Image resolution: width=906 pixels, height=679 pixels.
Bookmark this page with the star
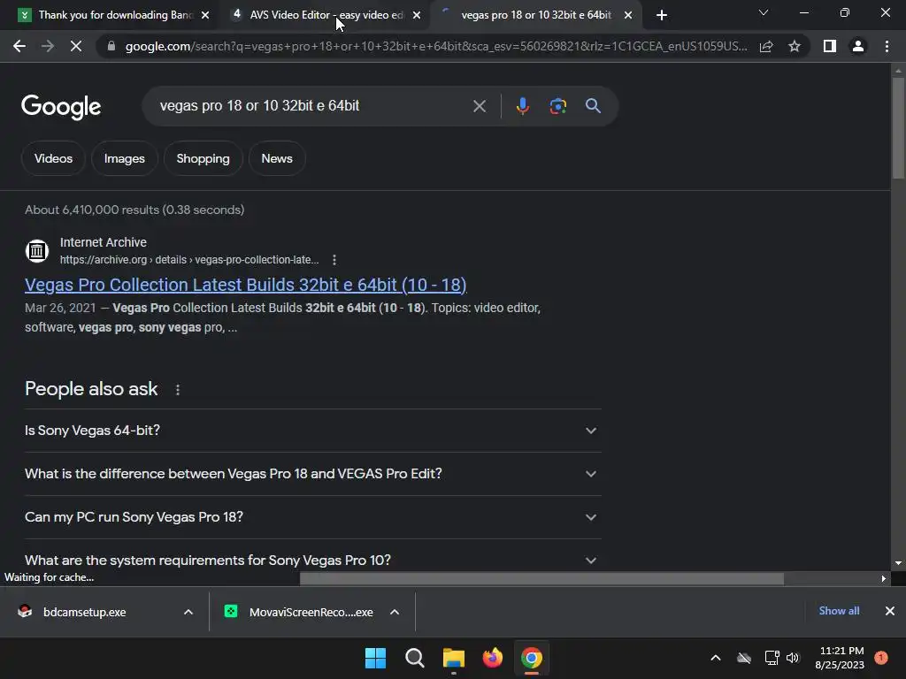tap(795, 46)
